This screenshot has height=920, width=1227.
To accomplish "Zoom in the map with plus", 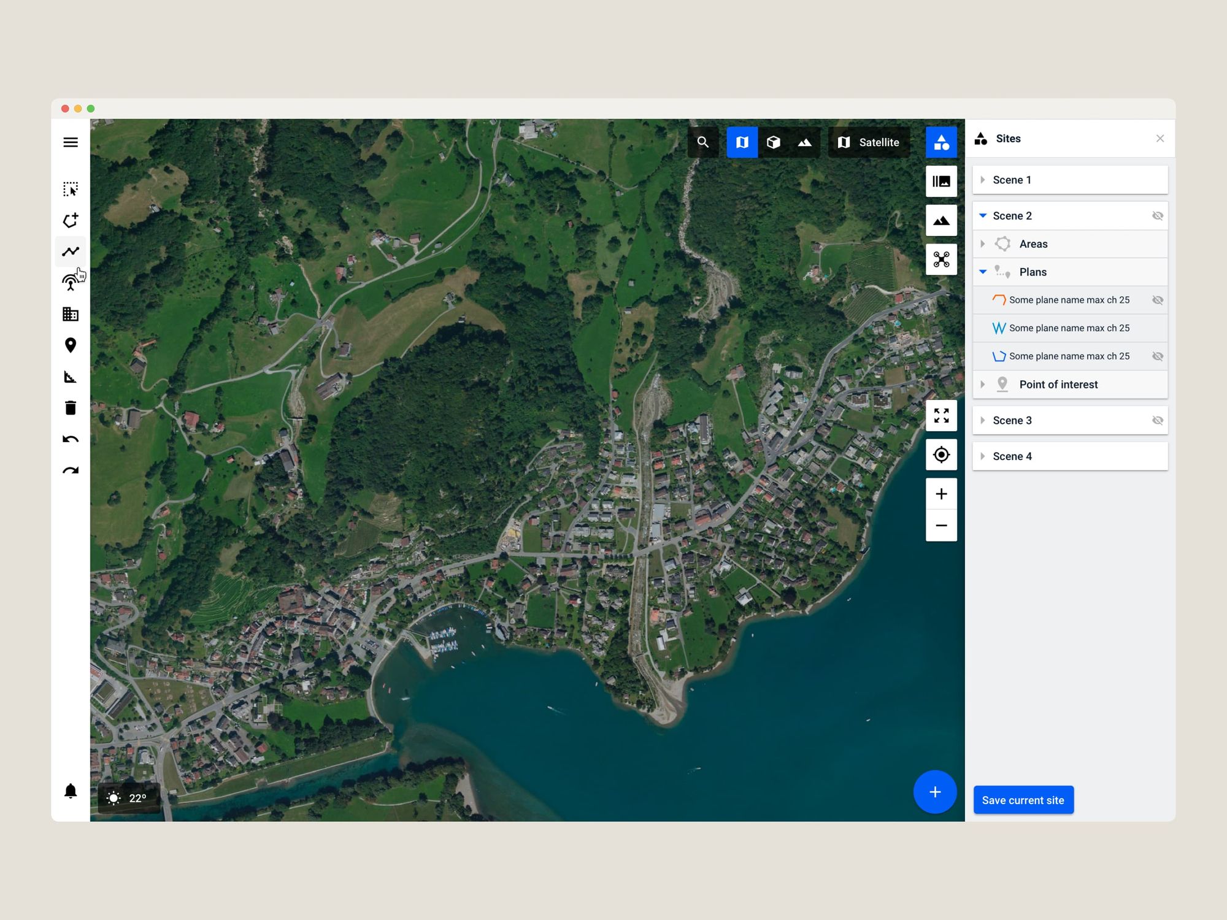I will click(941, 494).
